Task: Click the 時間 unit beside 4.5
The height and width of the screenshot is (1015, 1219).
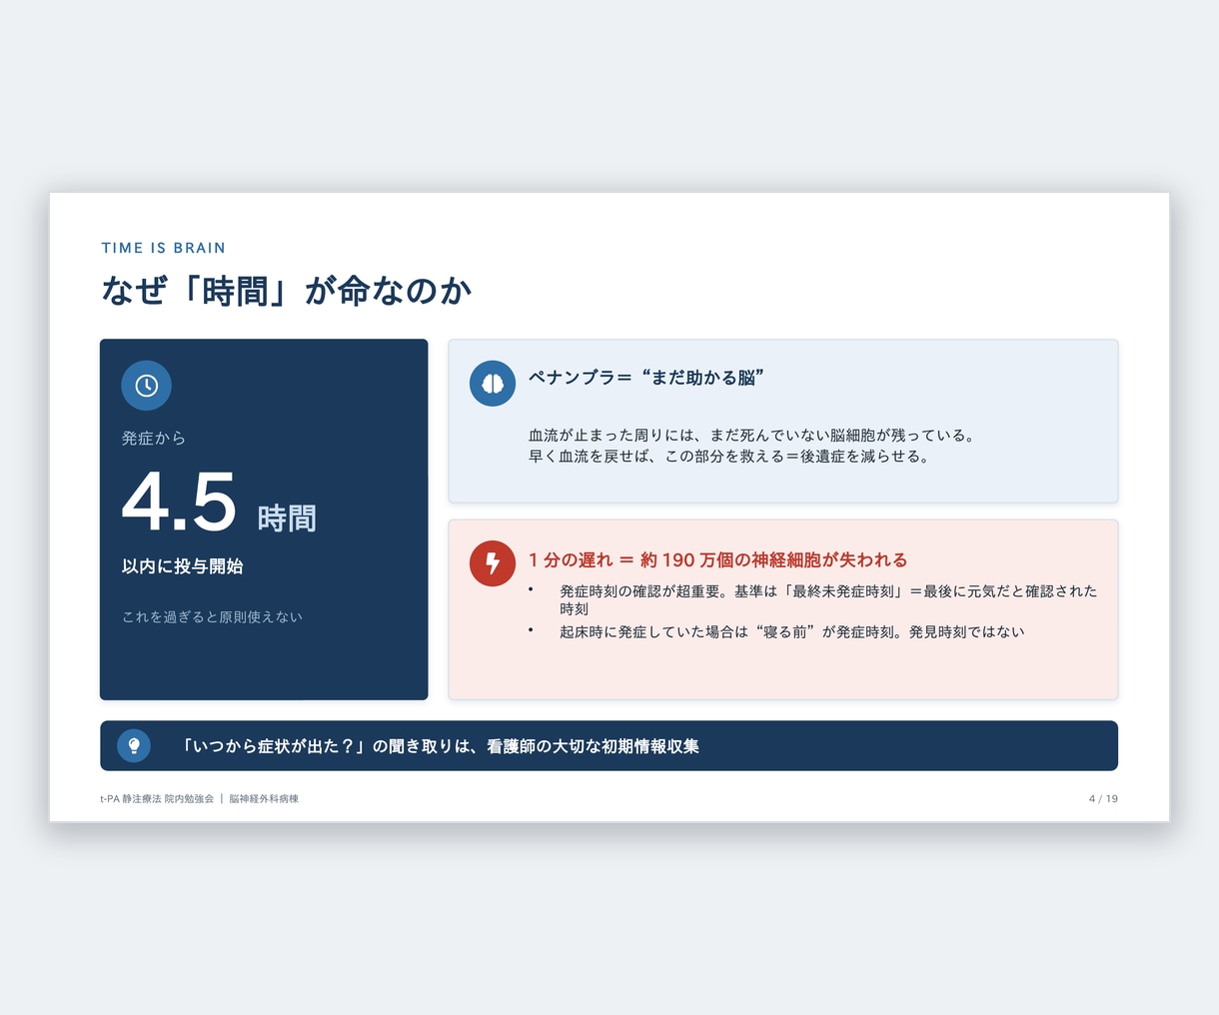Action: pos(287,517)
